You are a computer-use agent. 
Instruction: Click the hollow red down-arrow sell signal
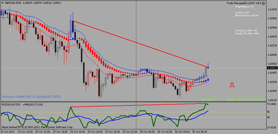[232, 85]
